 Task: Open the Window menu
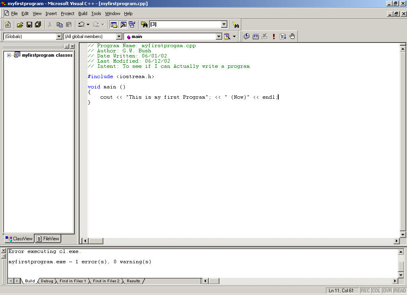tap(112, 13)
